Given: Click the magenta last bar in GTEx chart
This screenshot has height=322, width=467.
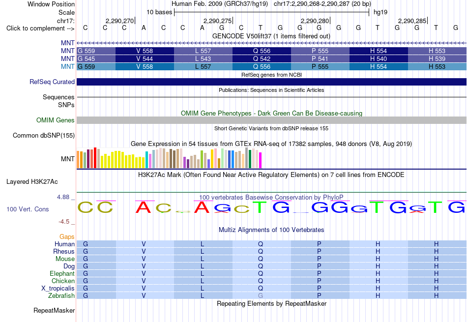Looking at the screenshot, I should (x=261, y=160).
